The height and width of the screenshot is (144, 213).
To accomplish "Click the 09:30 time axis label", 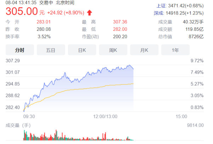I will click(29, 116).
